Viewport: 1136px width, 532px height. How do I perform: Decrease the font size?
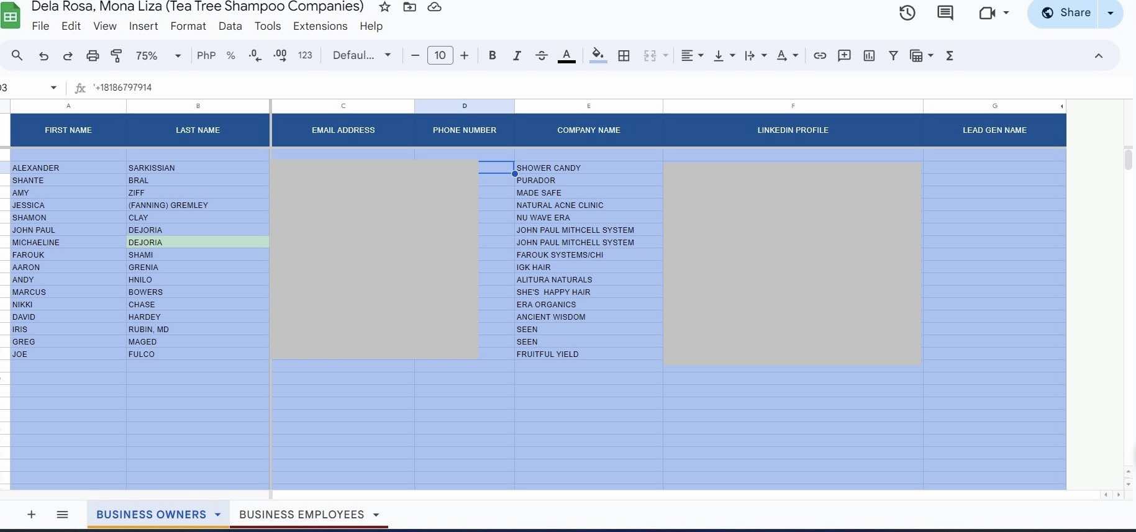coord(416,56)
